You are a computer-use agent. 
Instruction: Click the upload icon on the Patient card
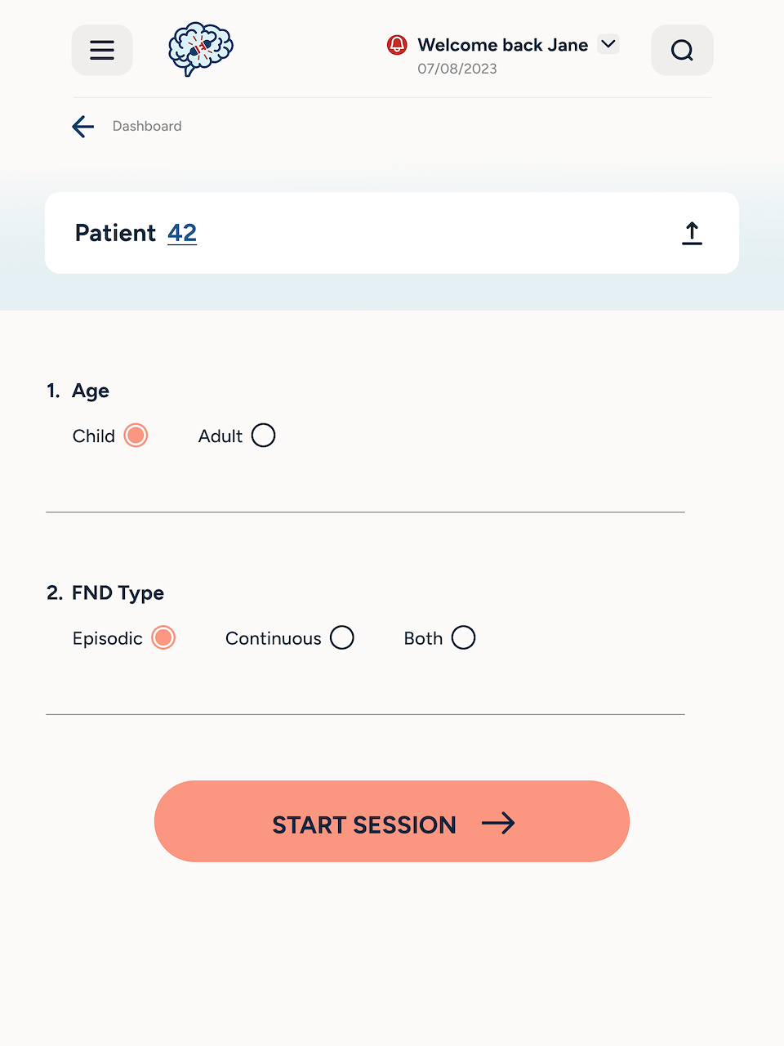coord(692,233)
